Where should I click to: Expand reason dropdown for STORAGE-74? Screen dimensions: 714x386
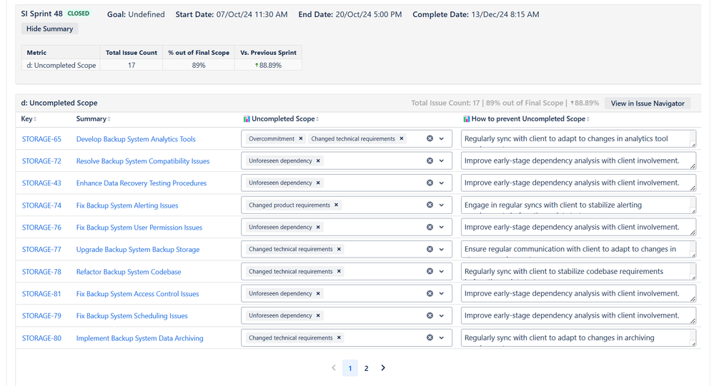click(441, 205)
